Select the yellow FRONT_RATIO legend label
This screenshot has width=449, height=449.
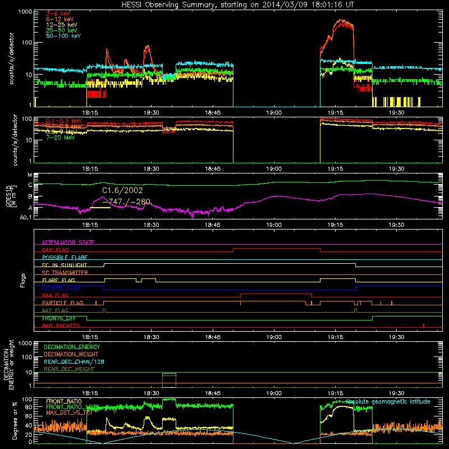pos(64,401)
